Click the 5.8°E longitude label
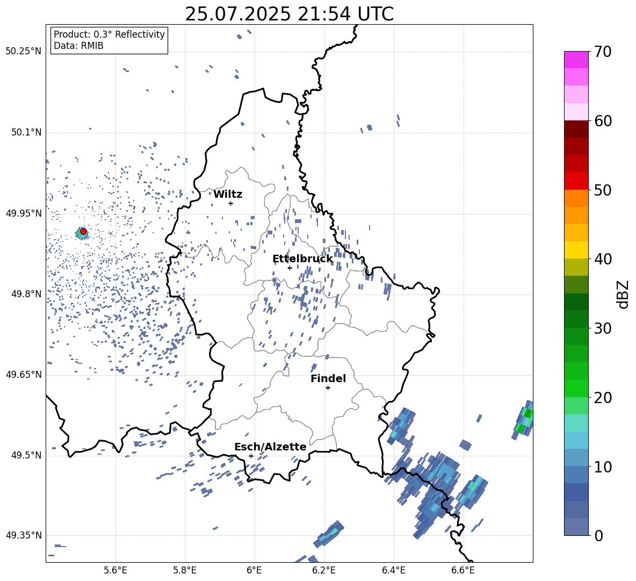The width and height of the screenshot is (636, 581). (185, 570)
